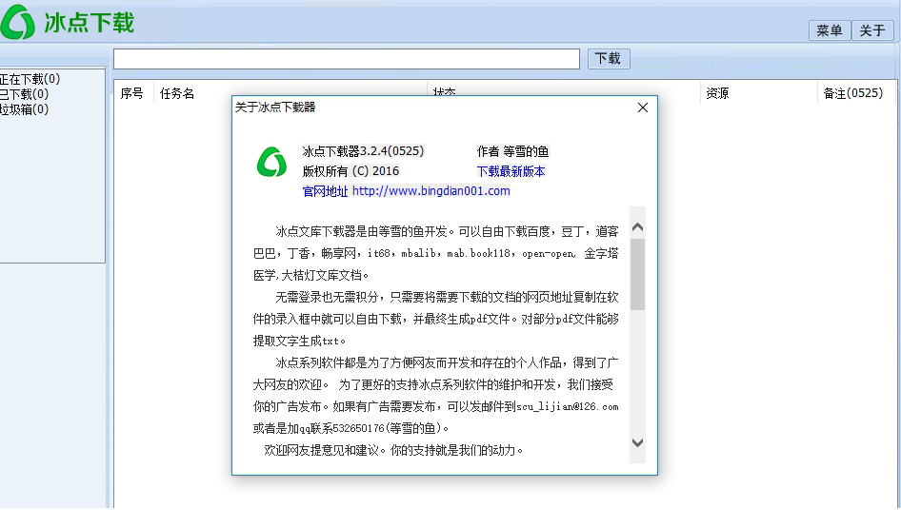Image resolution: width=901 pixels, height=528 pixels.
Task: Focus the document URL input field
Action: pyautogui.click(x=347, y=59)
